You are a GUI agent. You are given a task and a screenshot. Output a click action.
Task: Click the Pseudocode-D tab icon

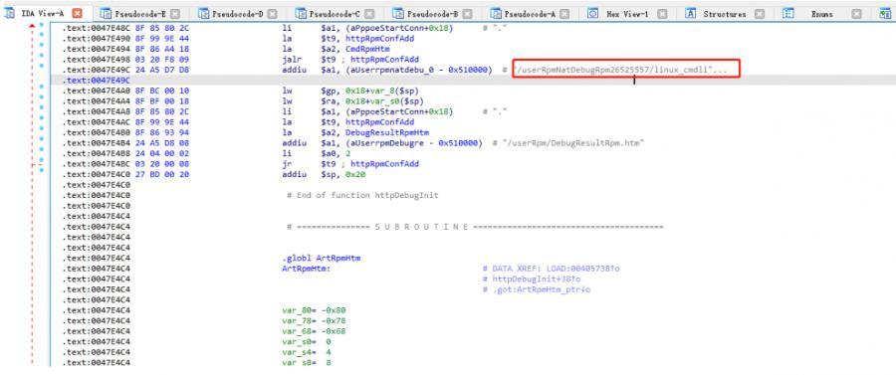(x=202, y=13)
